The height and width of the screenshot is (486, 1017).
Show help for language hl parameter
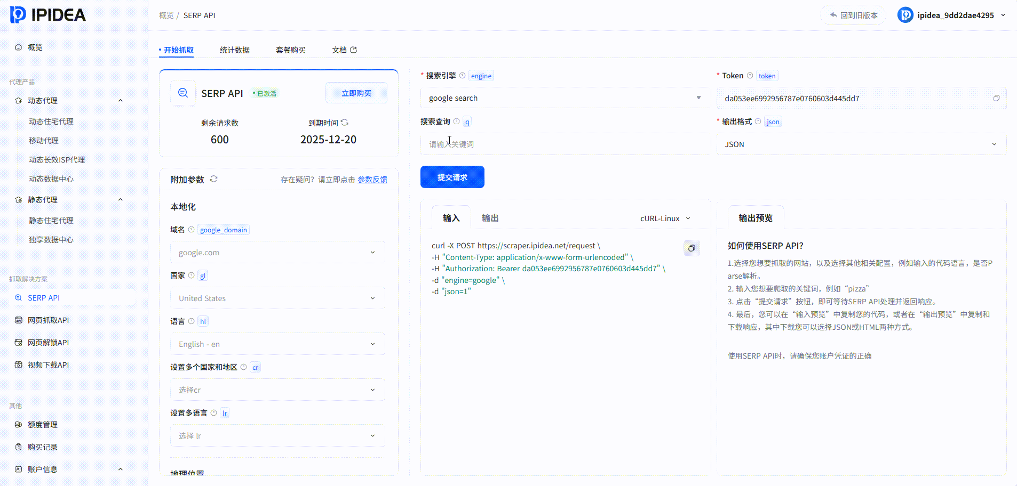coord(191,321)
